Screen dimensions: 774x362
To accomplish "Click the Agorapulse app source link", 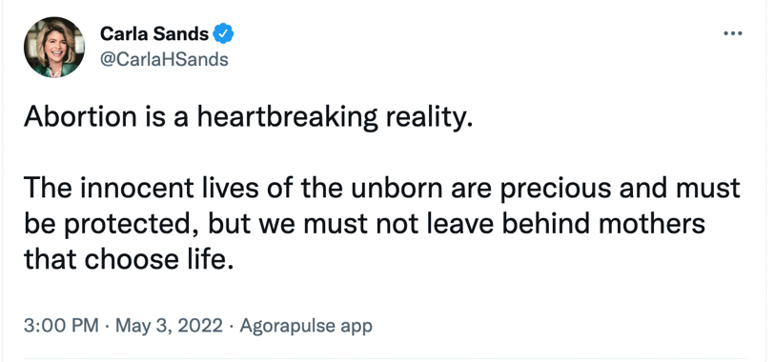I will (306, 326).
